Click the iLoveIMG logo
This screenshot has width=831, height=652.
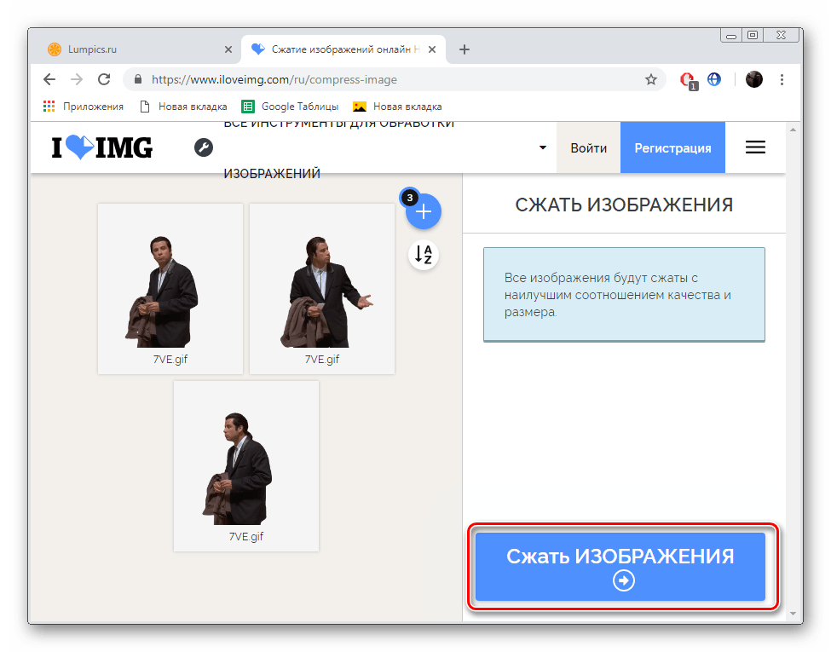(101, 147)
